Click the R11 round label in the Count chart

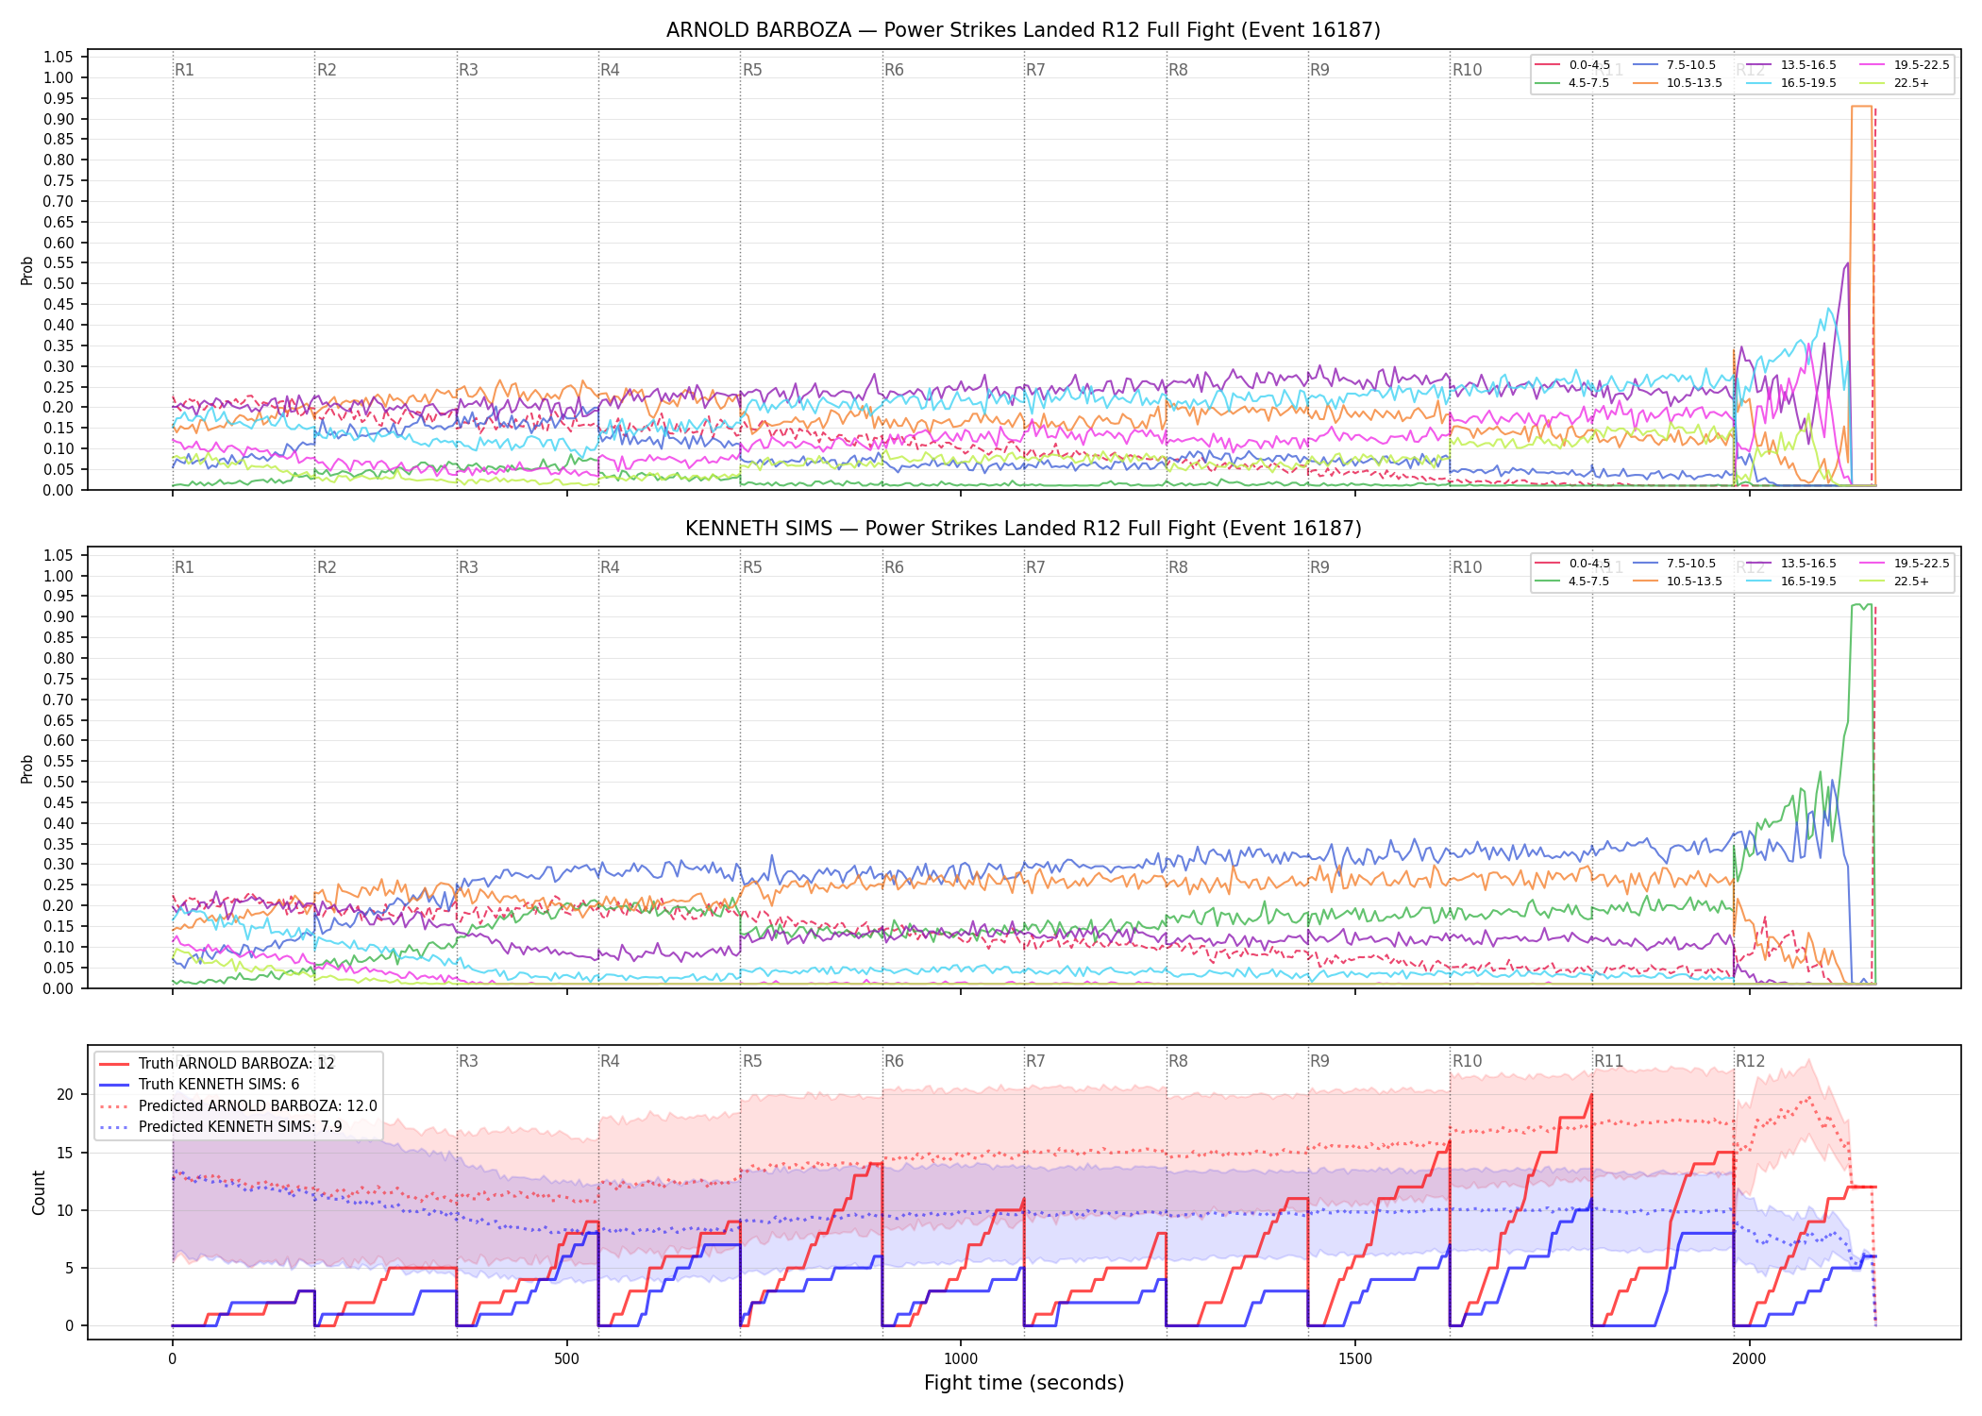point(1609,1061)
